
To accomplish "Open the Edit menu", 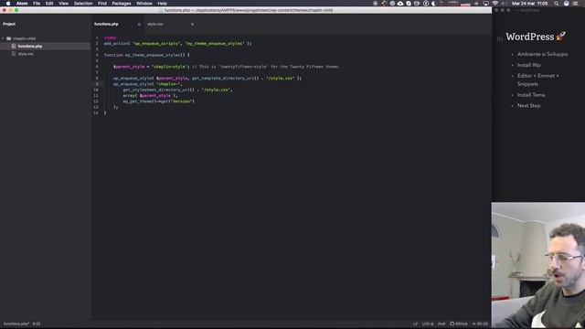I will tap(49, 4).
